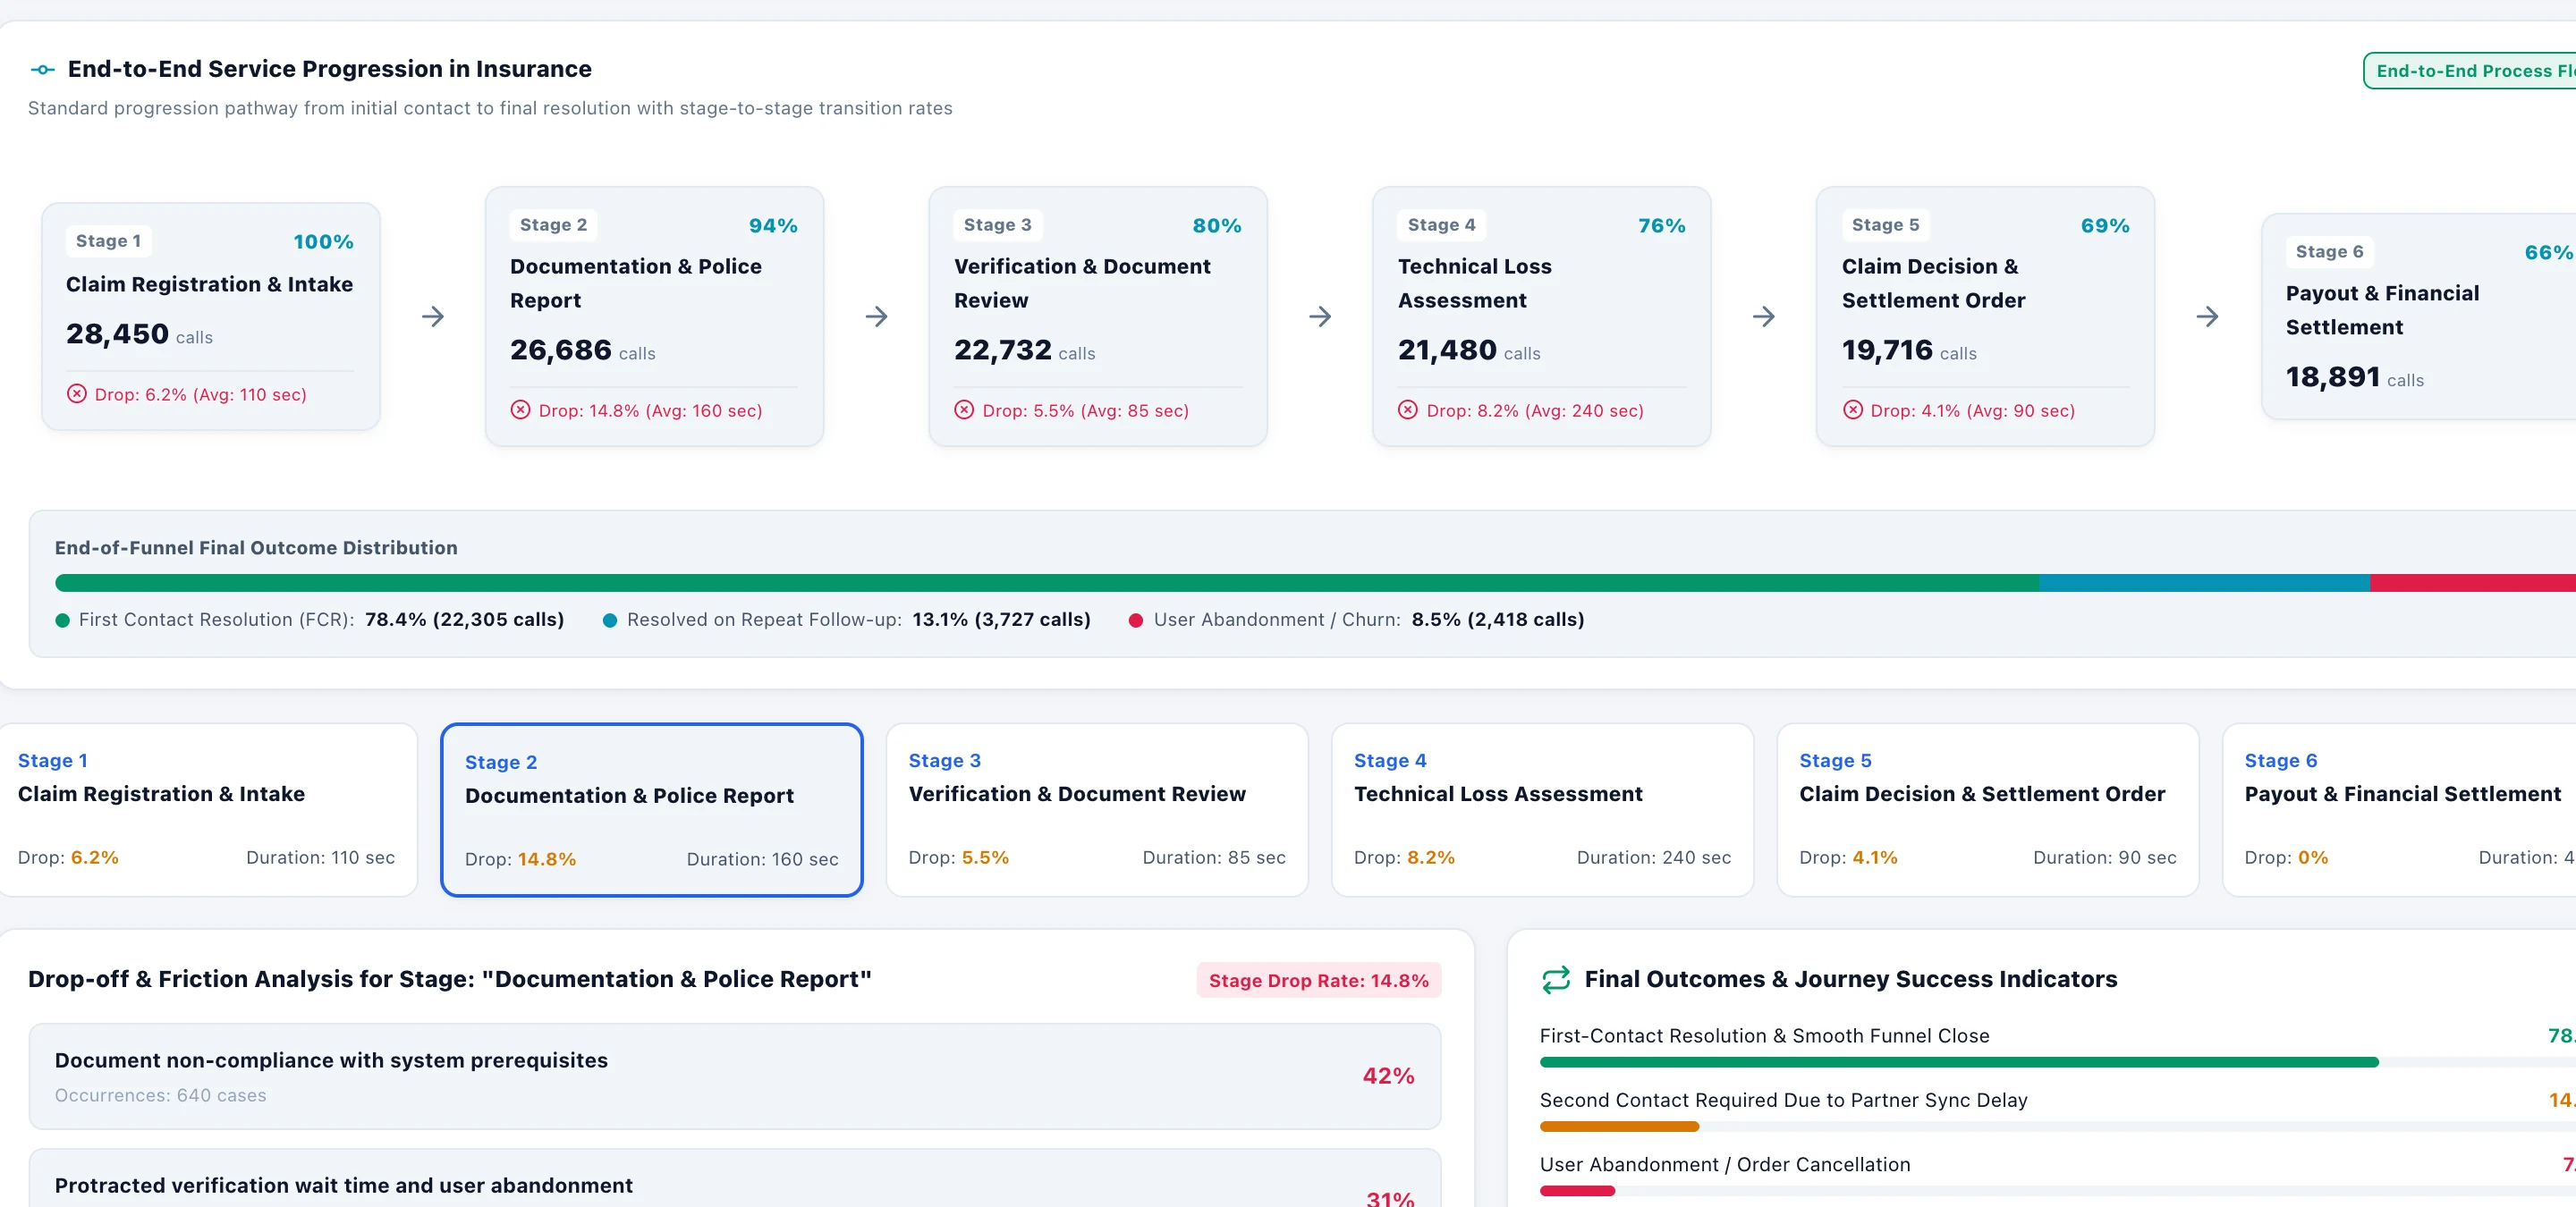Click the arrow between Stage 4 and Stage 5 cards
Viewport: 2576px width, 1207px height.
click(x=1765, y=317)
